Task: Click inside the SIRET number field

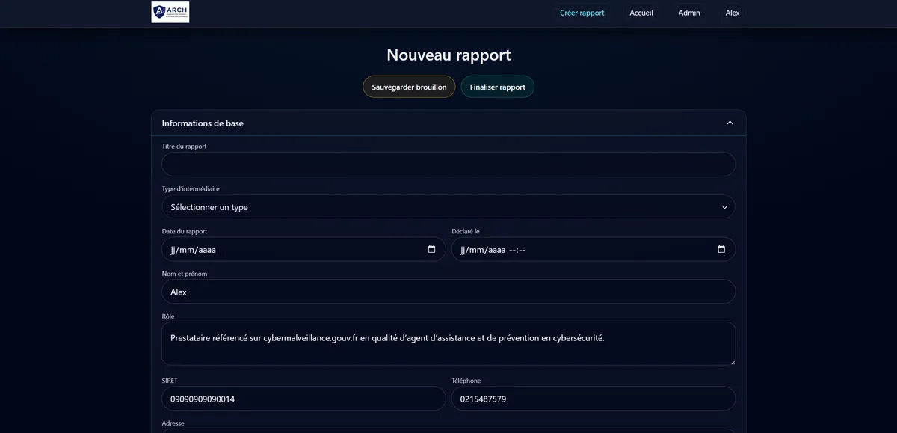Action: [304, 399]
